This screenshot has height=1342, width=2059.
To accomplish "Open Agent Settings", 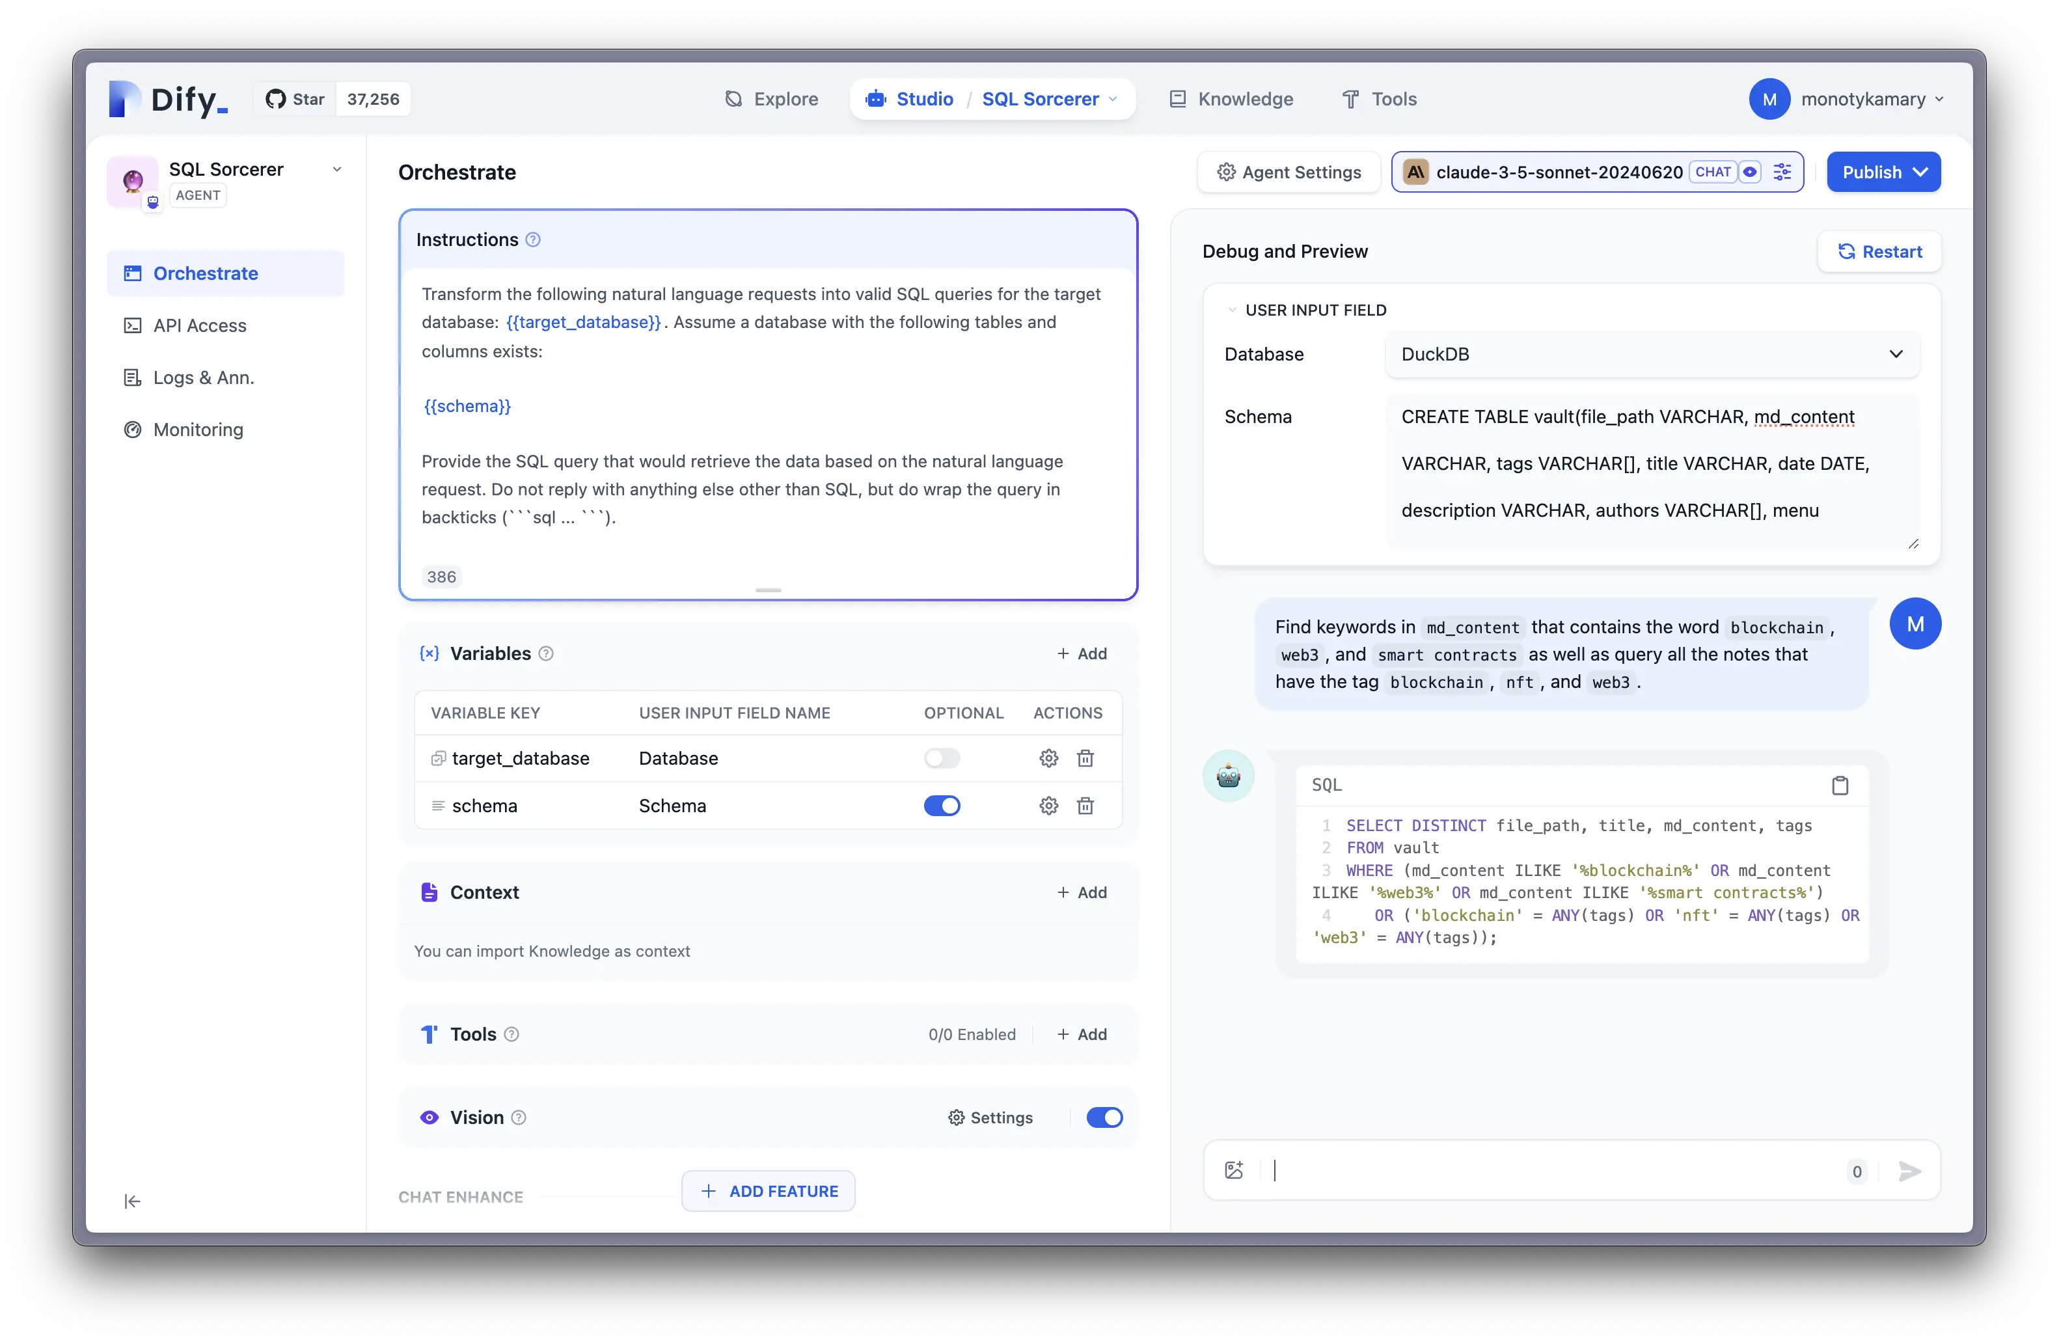I will (x=1289, y=172).
